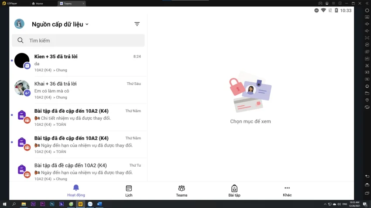371x208 pixels.
Task: Open the activity filter icon
Action: tap(137, 24)
